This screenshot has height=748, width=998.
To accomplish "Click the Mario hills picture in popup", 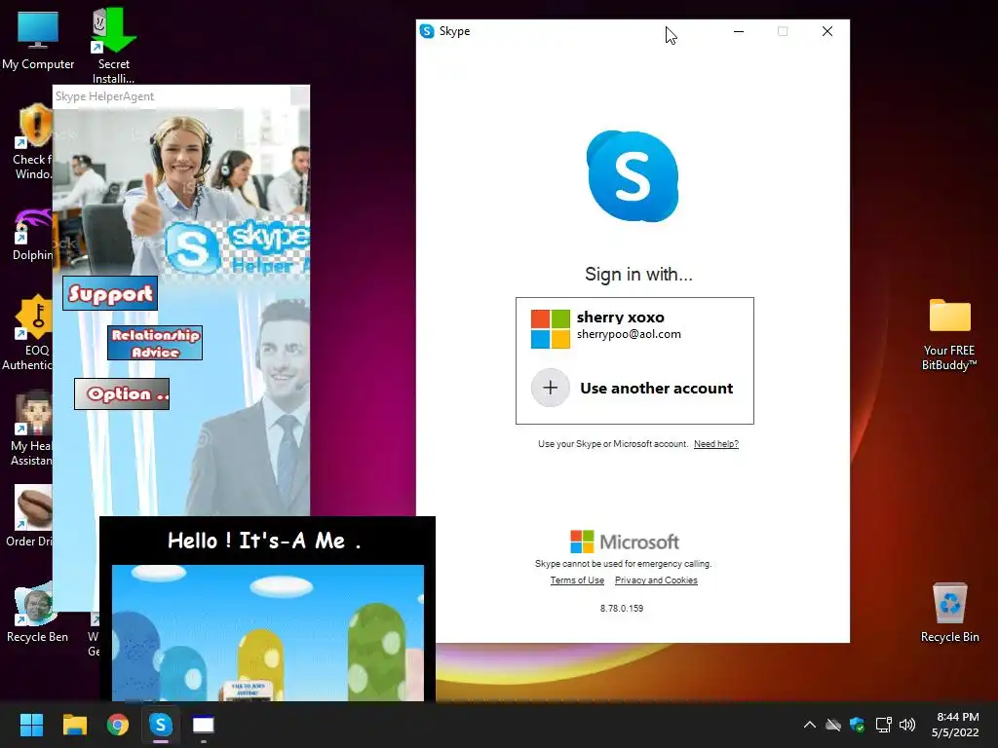I will point(268,633).
